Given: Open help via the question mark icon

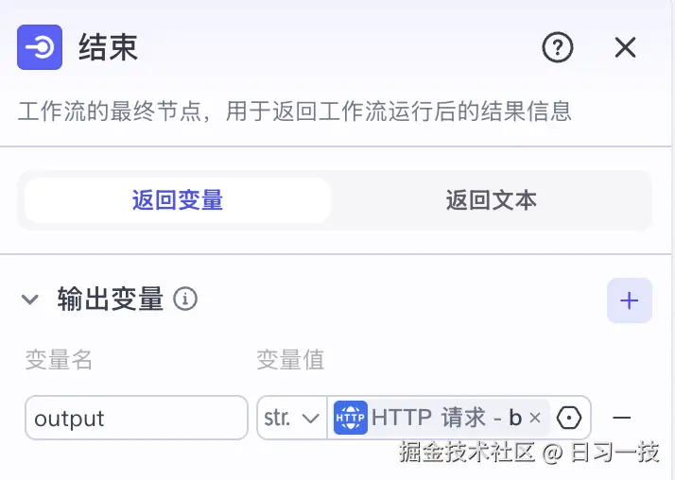Looking at the screenshot, I should click(x=558, y=47).
